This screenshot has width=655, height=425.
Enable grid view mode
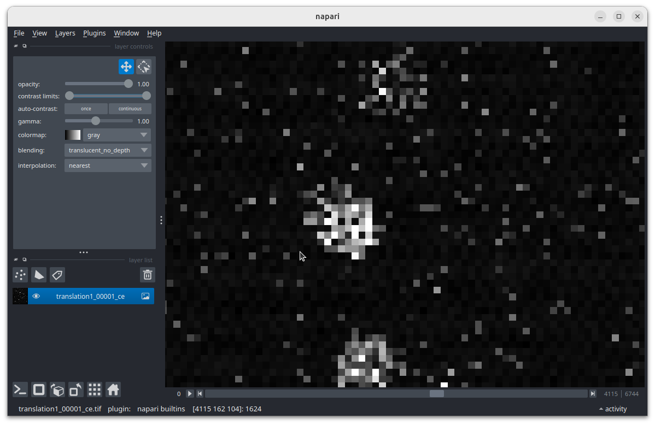click(x=94, y=389)
